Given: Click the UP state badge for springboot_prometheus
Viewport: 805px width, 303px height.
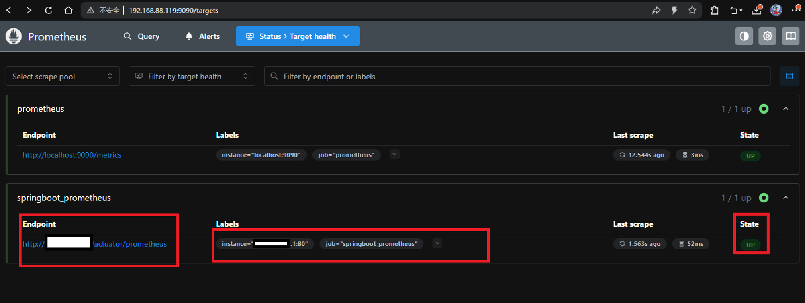Looking at the screenshot, I should click(x=750, y=244).
